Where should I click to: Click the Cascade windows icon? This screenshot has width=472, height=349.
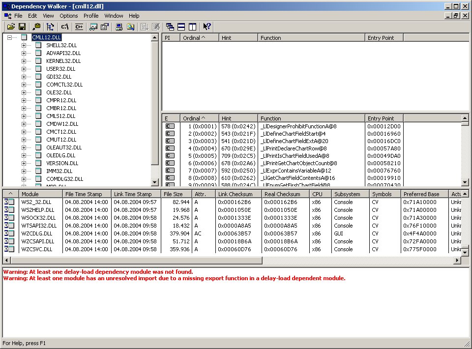tap(170, 27)
